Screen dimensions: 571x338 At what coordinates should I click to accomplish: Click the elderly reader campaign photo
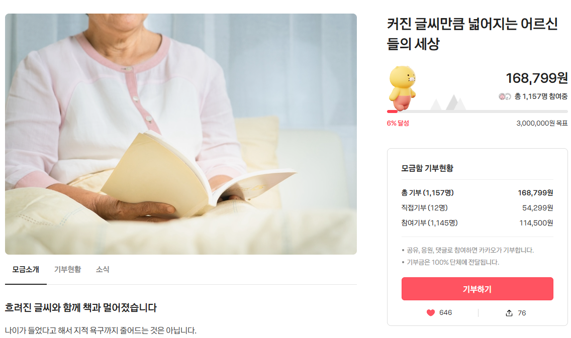tap(181, 134)
